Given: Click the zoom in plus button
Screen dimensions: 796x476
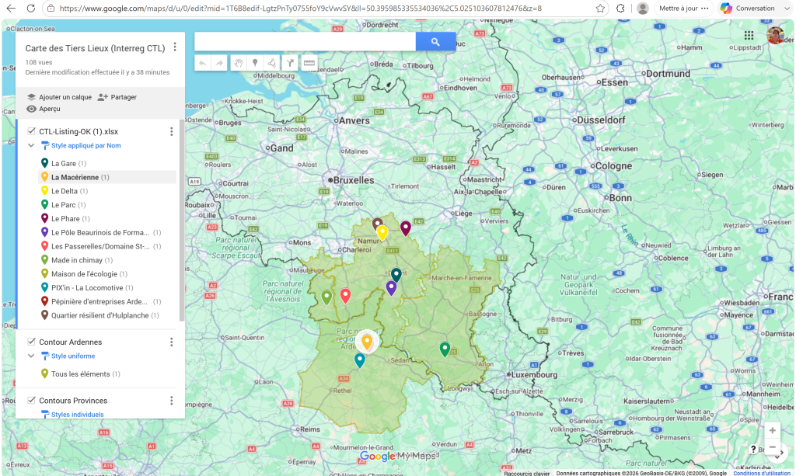Looking at the screenshot, I should (772, 430).
